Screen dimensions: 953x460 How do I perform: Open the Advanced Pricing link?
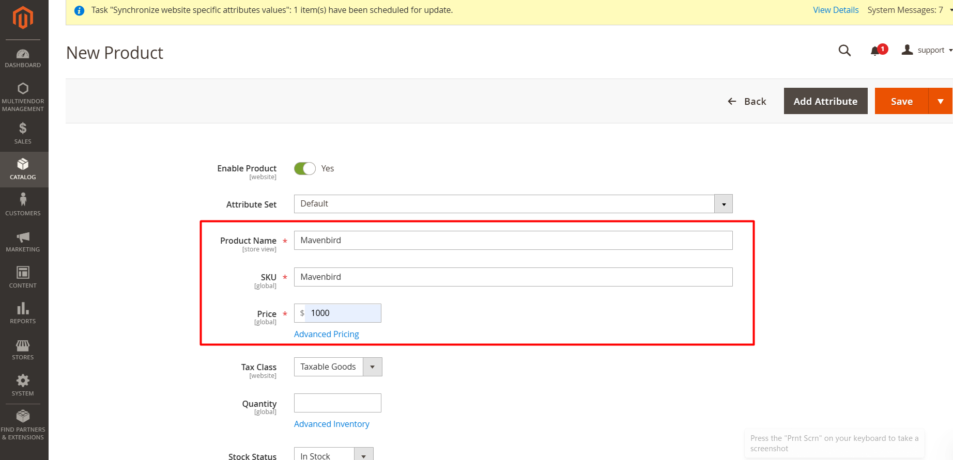coord(327,334)
